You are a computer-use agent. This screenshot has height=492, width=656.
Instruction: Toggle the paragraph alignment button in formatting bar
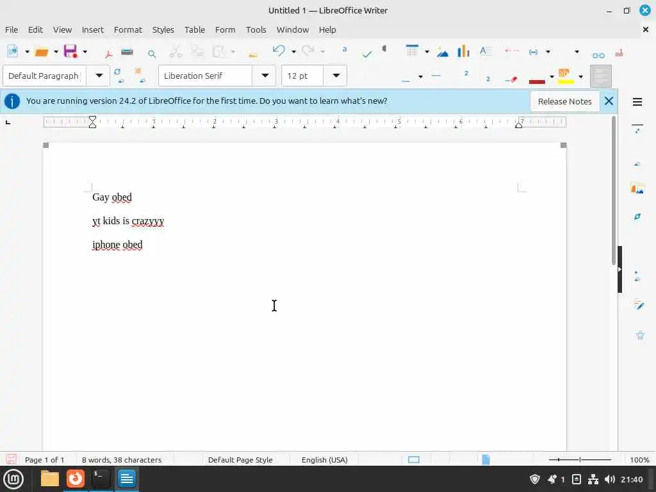click(600, 76)
